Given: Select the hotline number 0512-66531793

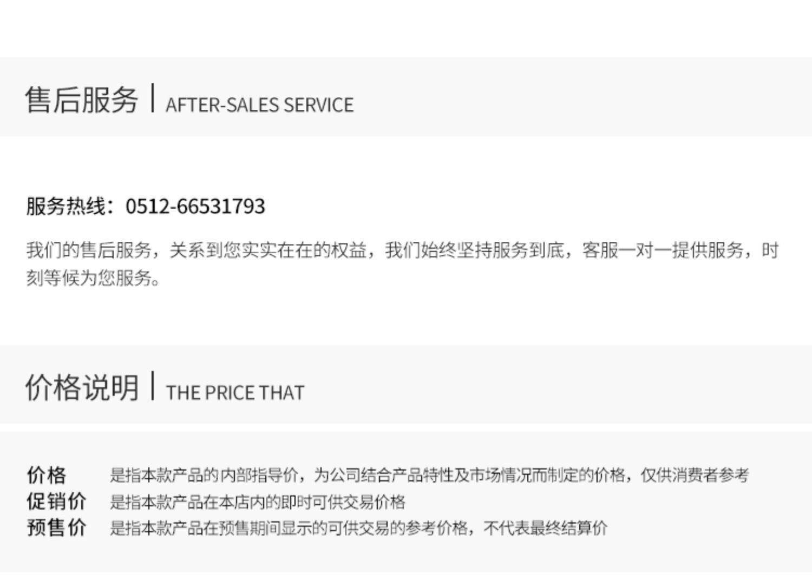Looking at the screenshot, I should click(195, 206).
